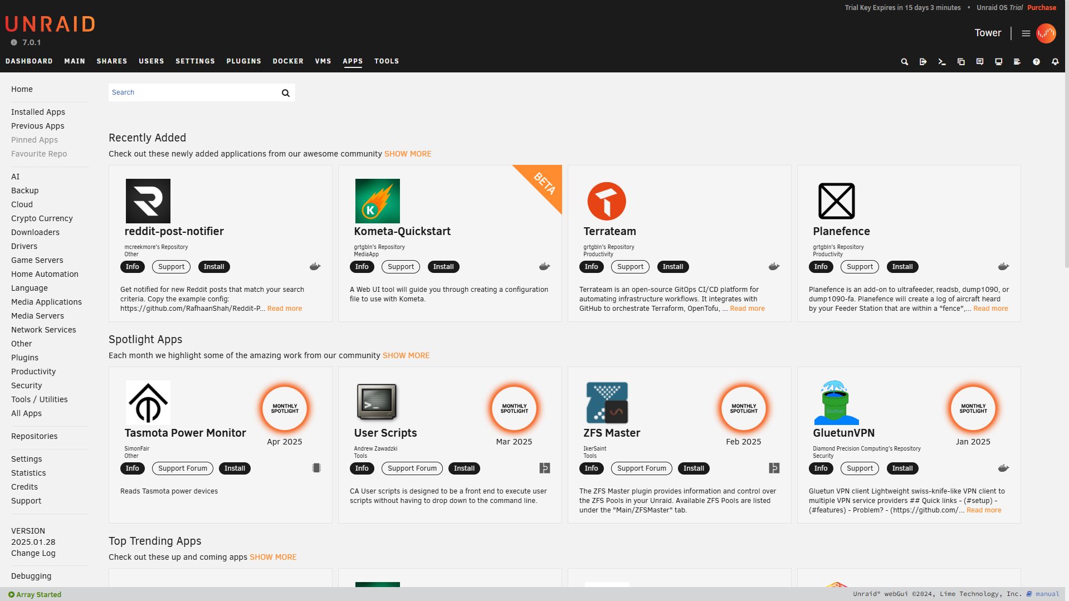Click Install on reddit-post-notifier
Image resolution: width=1069 pixels, height=601 pixels.
[x=214, y=267]
